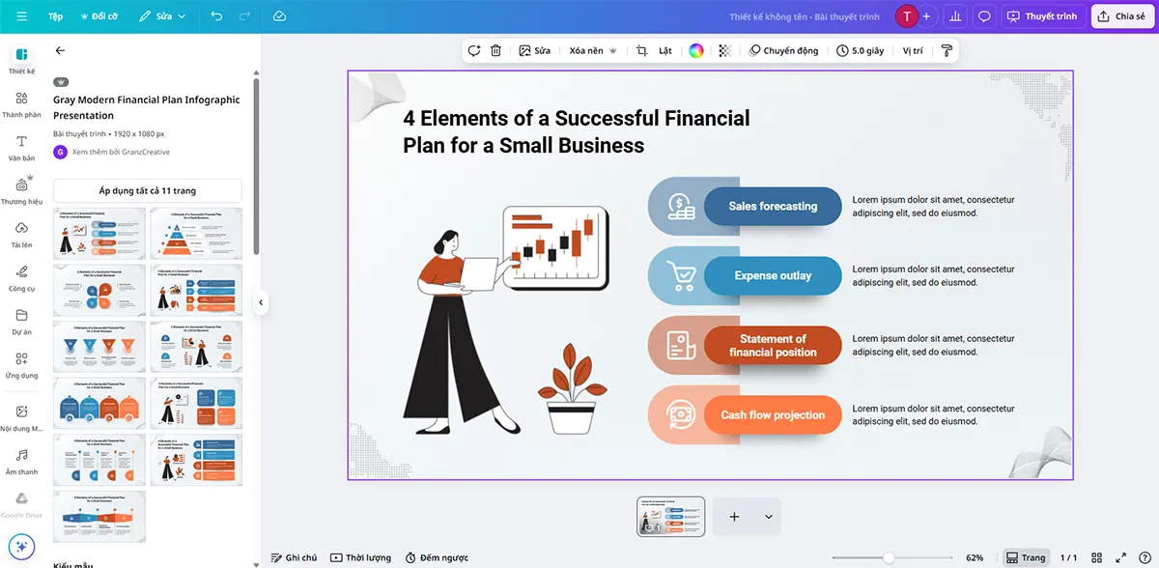Open Google Drive sidebar item
This screenshot has width=1159, height=568.
pyautogui.click(x=21, y=505)
